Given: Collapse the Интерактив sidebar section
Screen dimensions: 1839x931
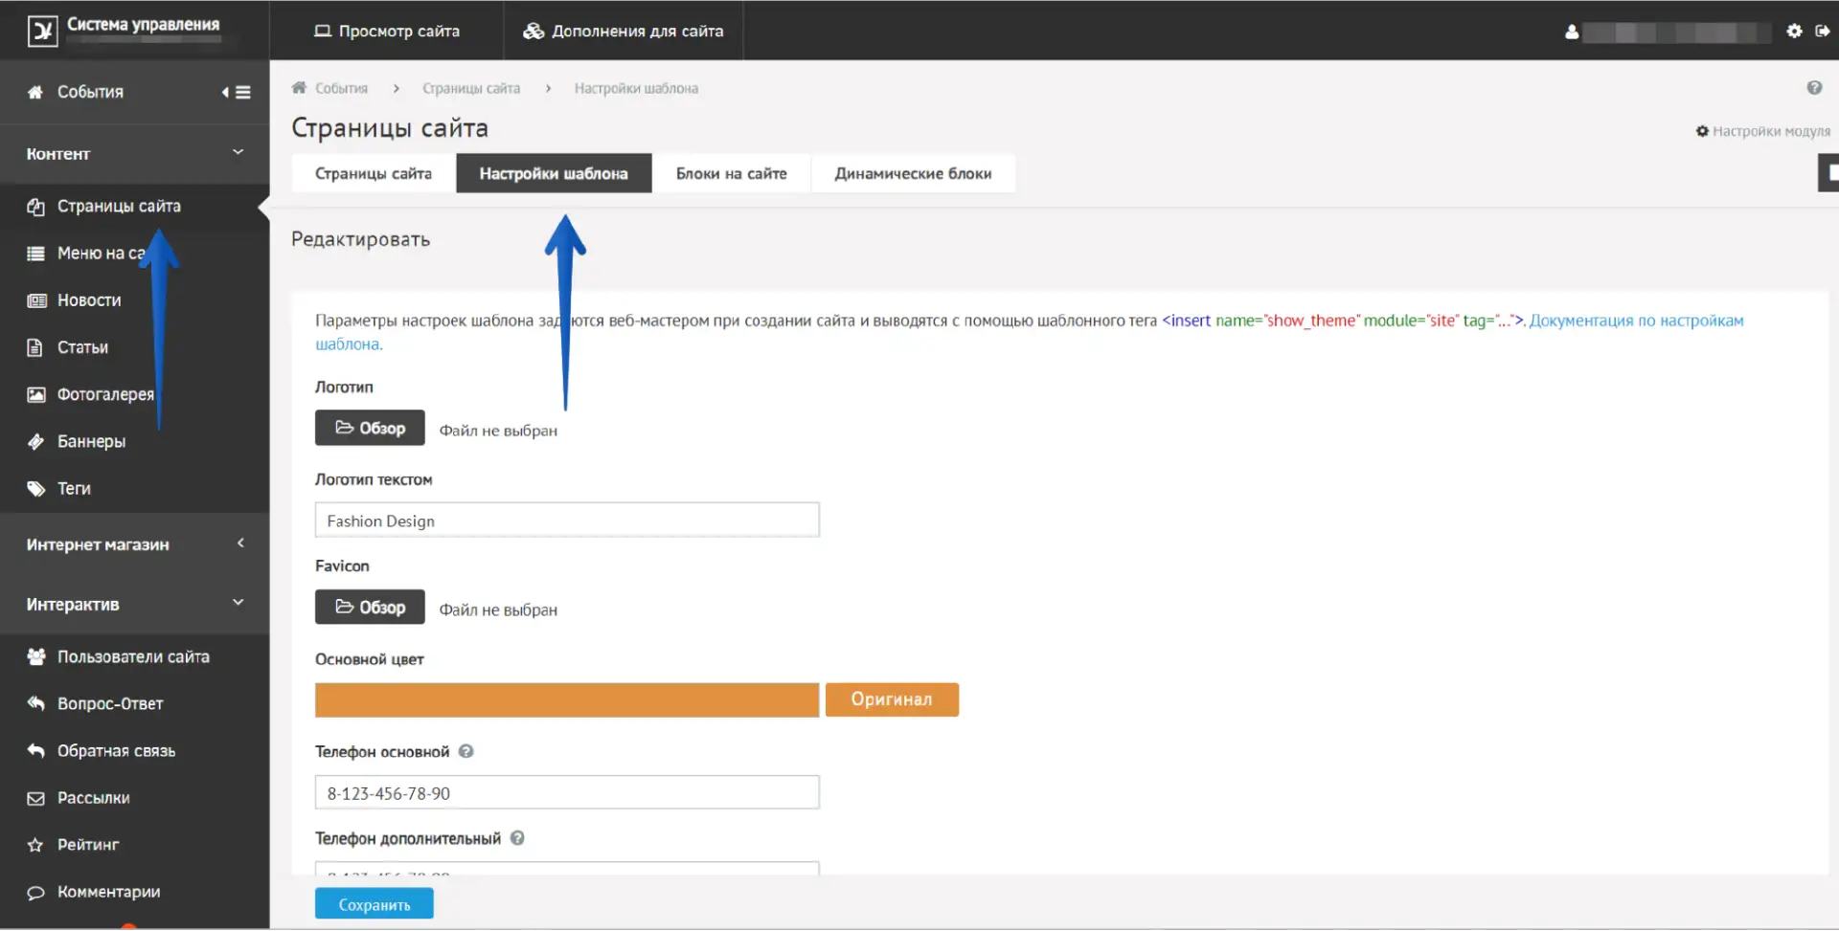Looking at the screenshot, I should coord(238,604).
